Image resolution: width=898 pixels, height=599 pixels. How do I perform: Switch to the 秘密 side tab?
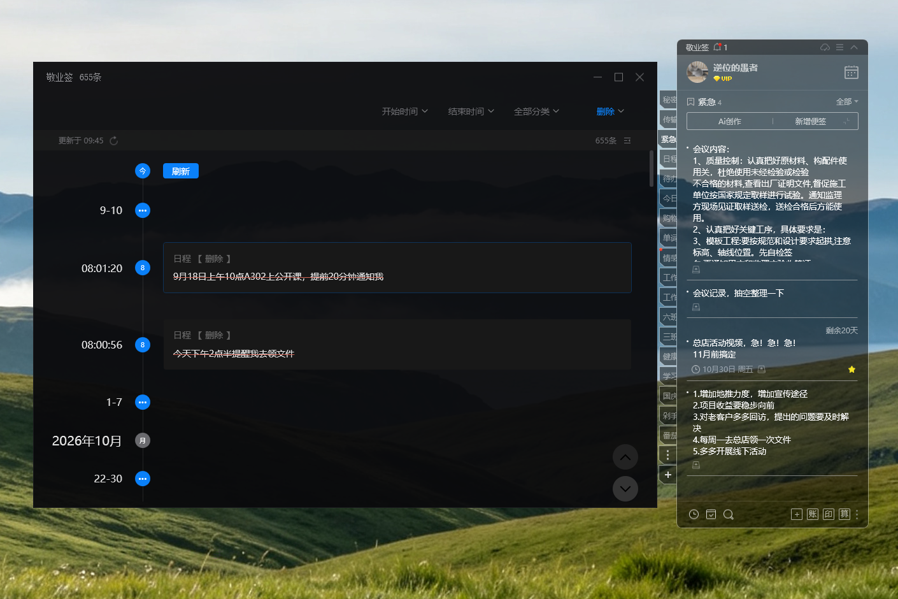coord(669,99)
